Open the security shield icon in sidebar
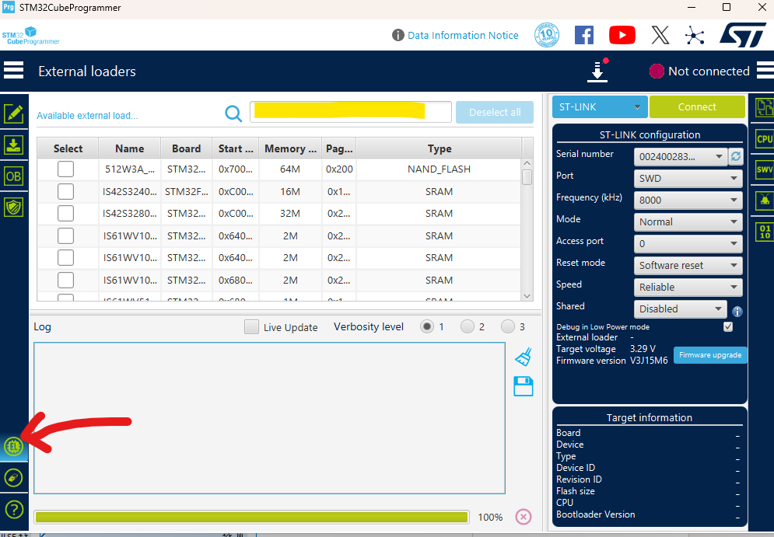Image resolution: width=774 pixels, height=537 pixels. tap(13, 207)
